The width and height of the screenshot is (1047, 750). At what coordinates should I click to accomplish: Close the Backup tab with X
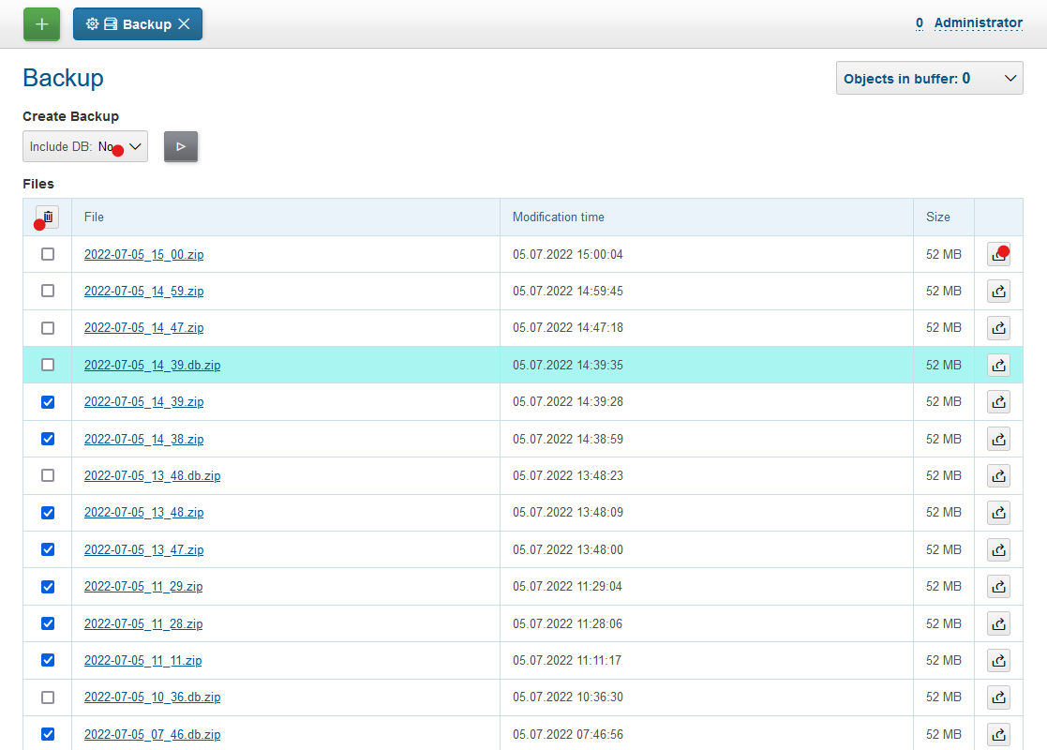coord(184,24)
